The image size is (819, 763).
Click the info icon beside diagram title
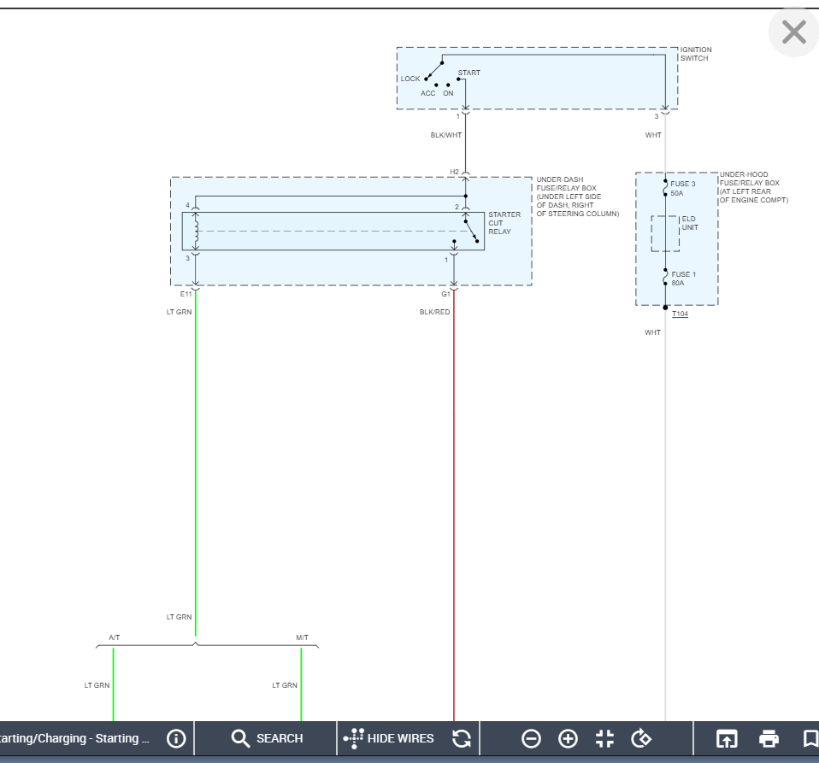tap(176, 738)
